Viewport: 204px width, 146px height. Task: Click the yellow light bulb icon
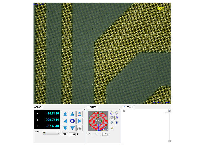[112, 128]
